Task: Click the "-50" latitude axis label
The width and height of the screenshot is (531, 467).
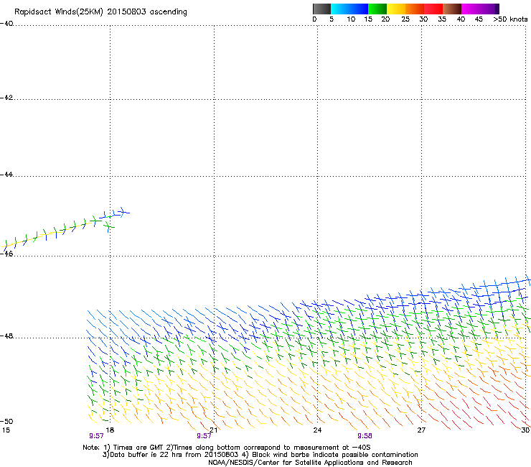Action: [x=6, y=421]
